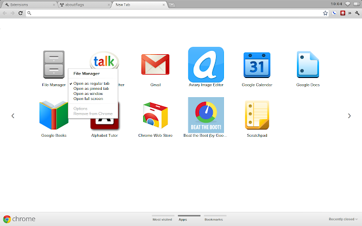Open a new tab button

pos(172,5)
